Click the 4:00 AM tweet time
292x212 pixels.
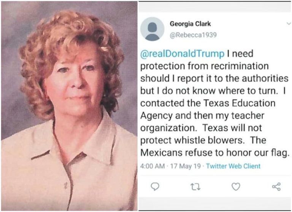pyautogui.click(x=152, y=166)
